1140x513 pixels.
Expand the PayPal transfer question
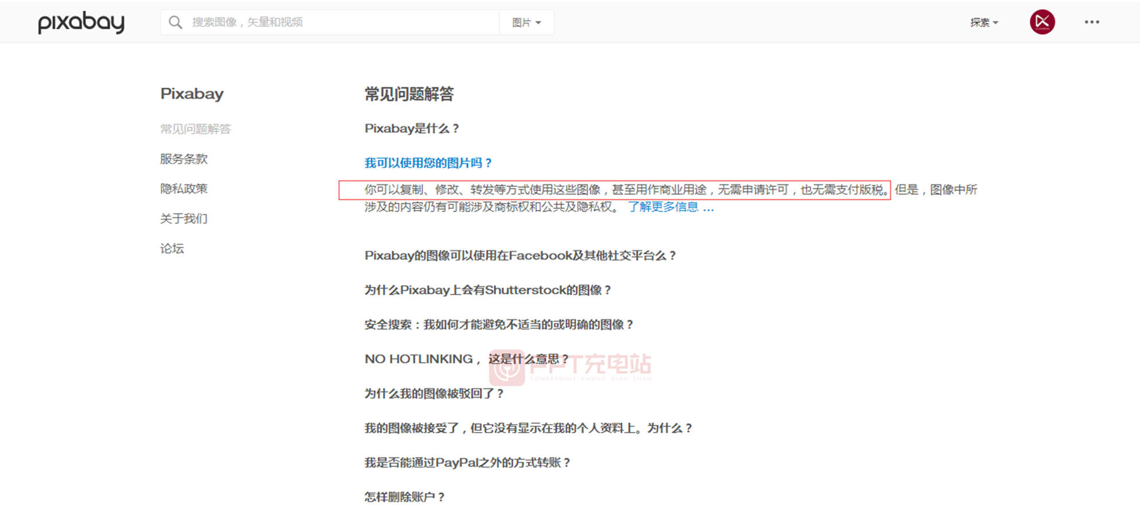[467, 463]
